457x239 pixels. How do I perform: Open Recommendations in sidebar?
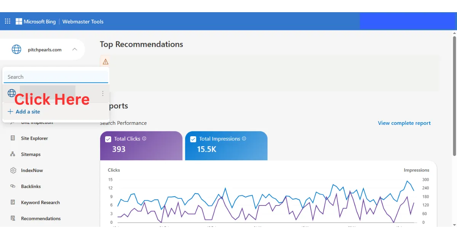41,218
